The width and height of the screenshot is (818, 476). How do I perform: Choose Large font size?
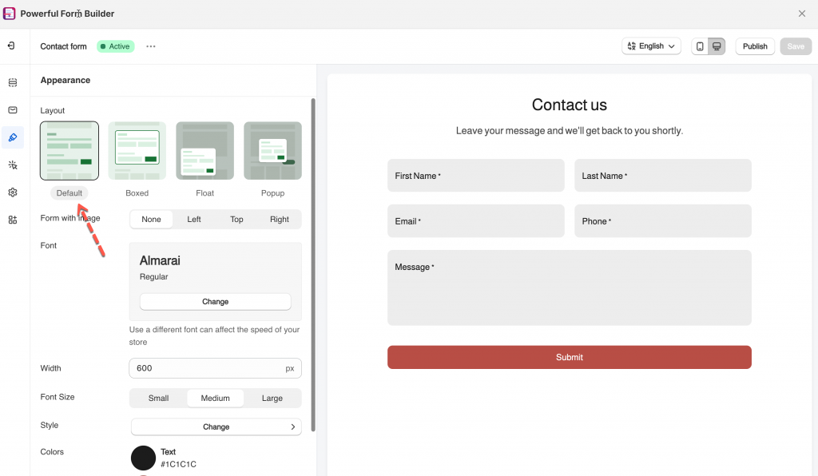(x=272, y=398)
